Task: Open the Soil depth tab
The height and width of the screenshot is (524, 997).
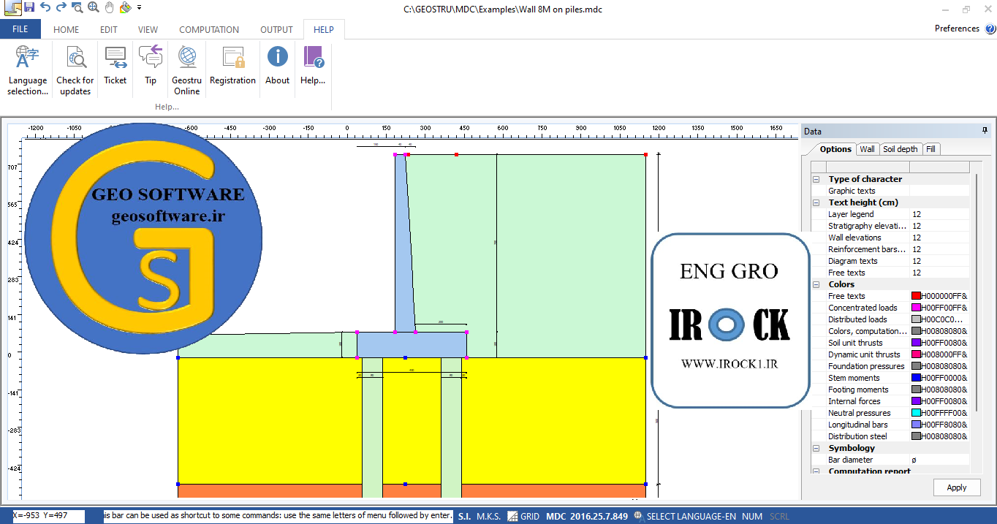Action: (900, 149)
